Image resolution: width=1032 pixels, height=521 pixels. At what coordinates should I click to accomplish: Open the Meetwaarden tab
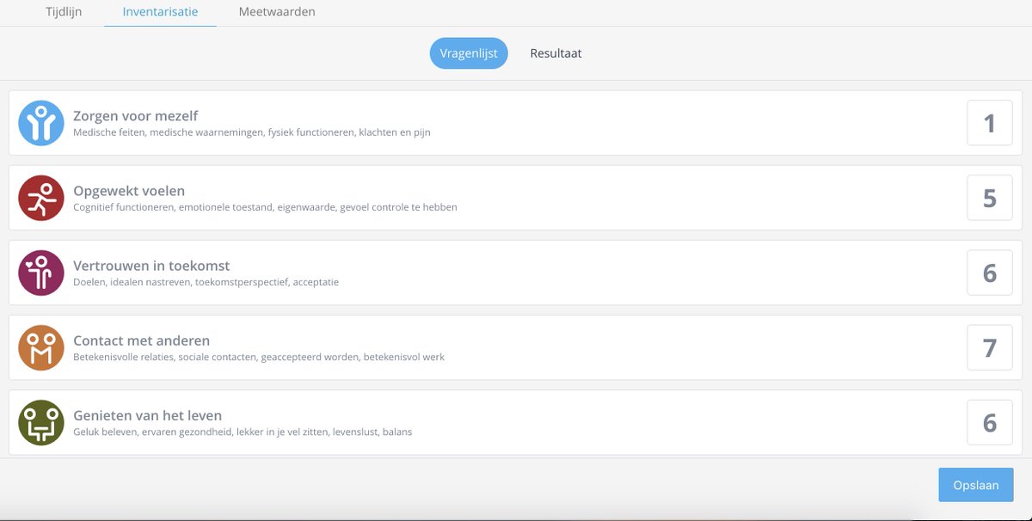click(277, 12)
